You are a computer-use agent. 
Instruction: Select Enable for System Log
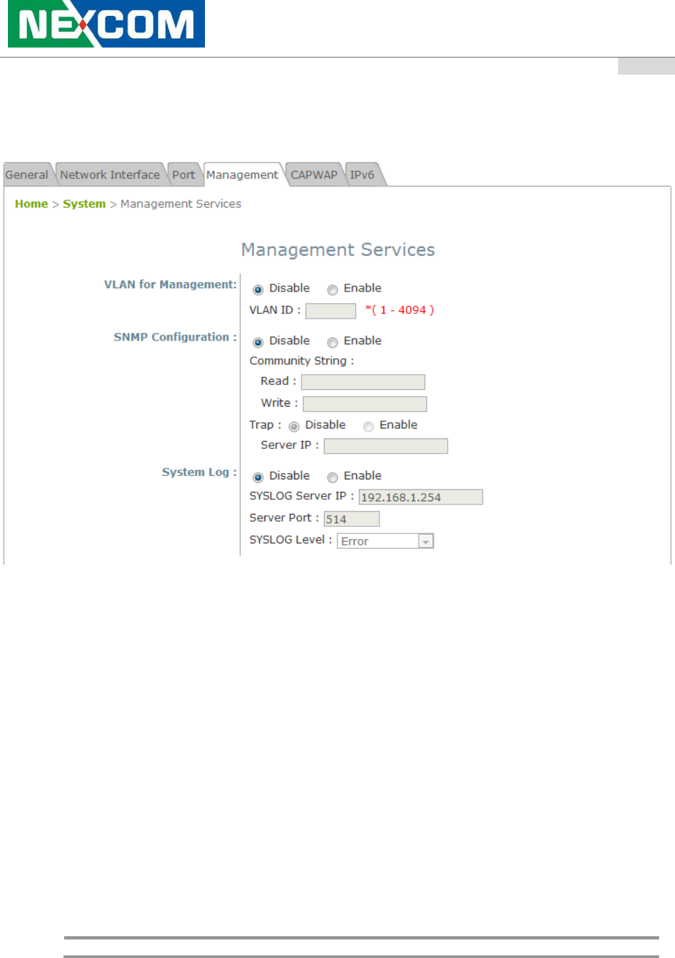pos(333,477)
